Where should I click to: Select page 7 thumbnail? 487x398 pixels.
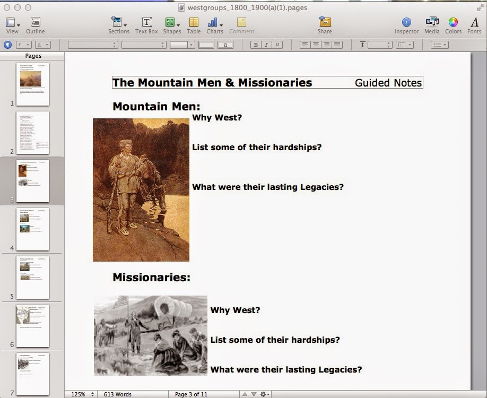[32, 374]
